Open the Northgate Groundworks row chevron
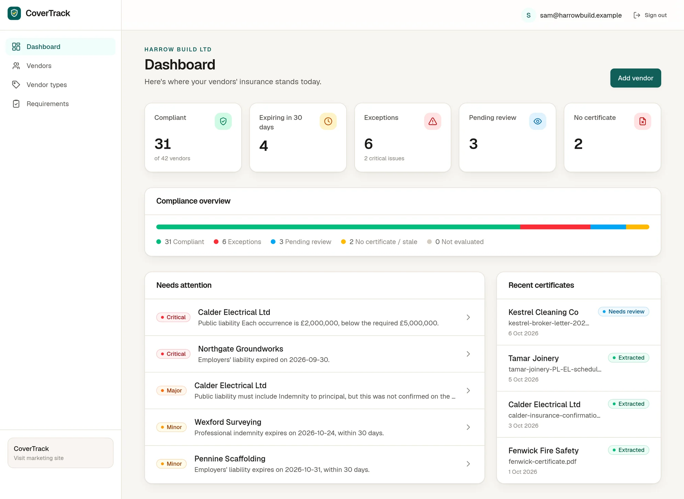 pos(468,354)
